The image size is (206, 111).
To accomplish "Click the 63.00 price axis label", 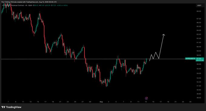I will (x=199, y=34).
